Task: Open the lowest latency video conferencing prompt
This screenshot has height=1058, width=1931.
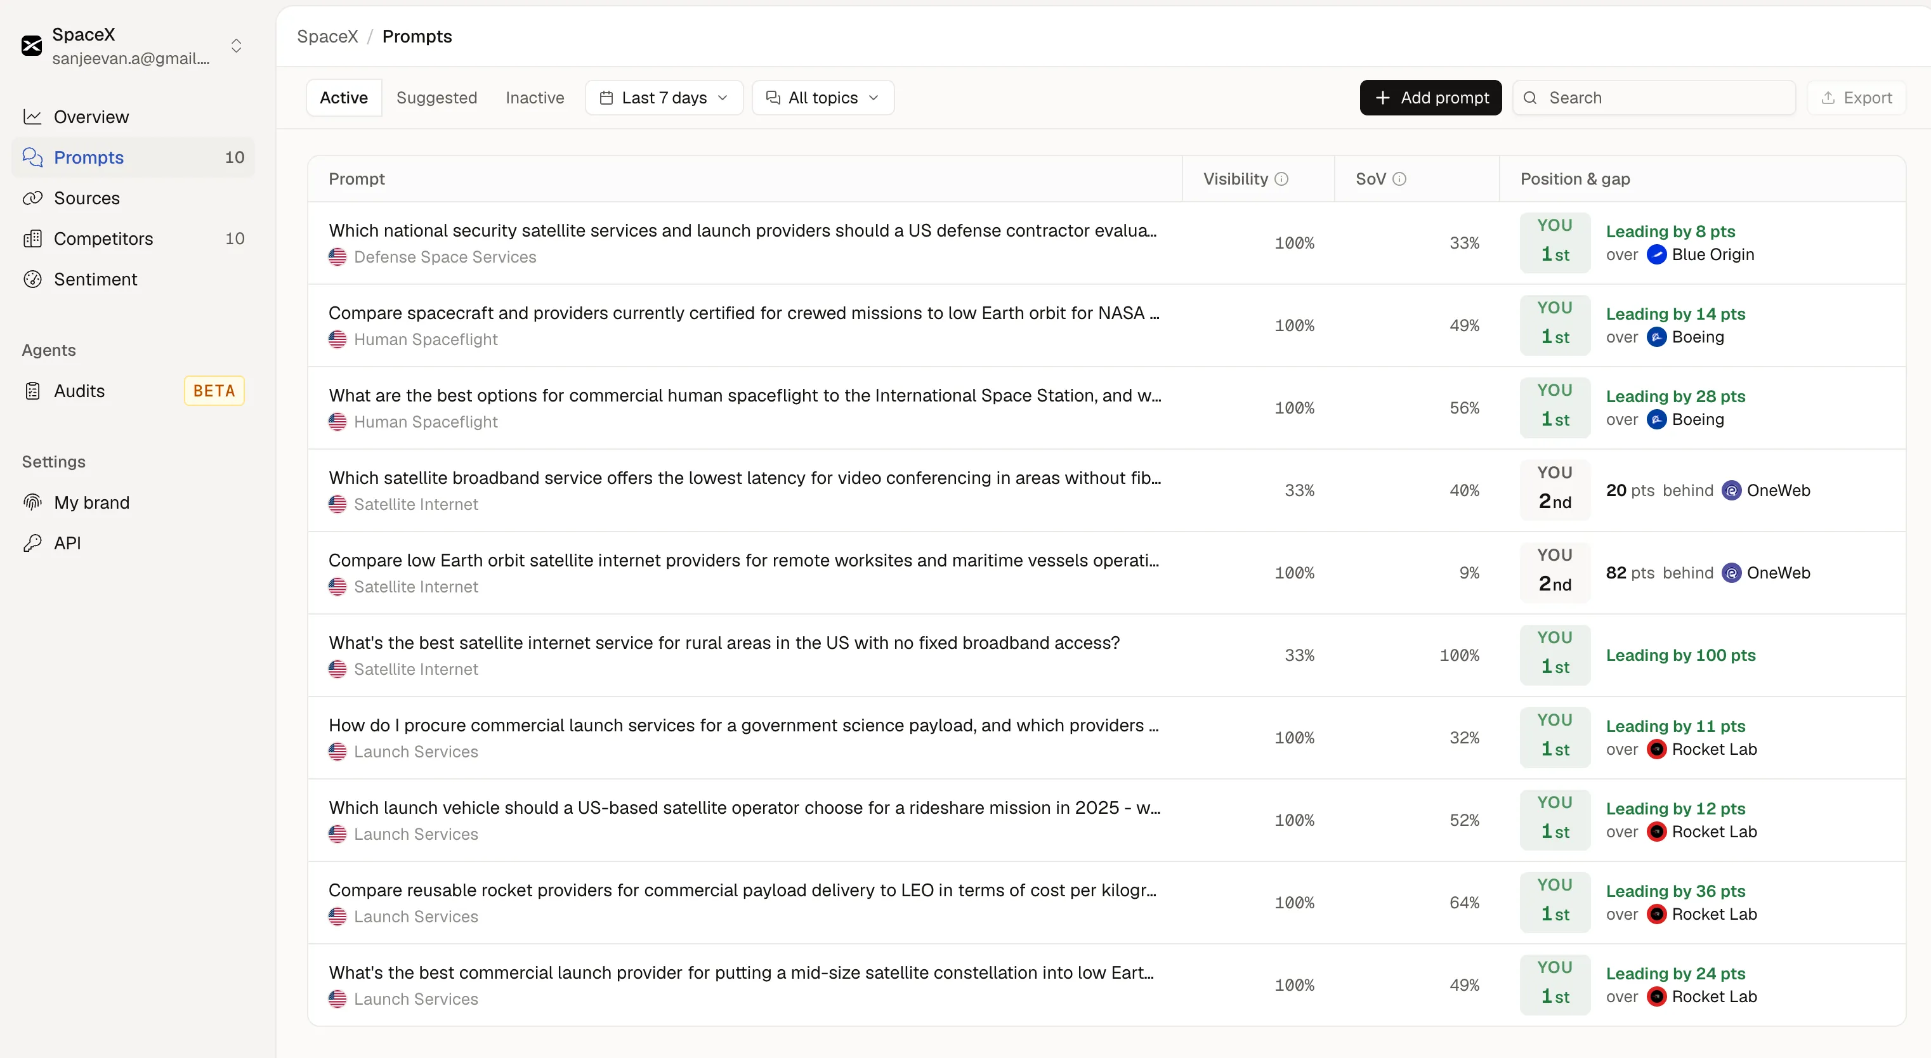Action: (745, 477)
